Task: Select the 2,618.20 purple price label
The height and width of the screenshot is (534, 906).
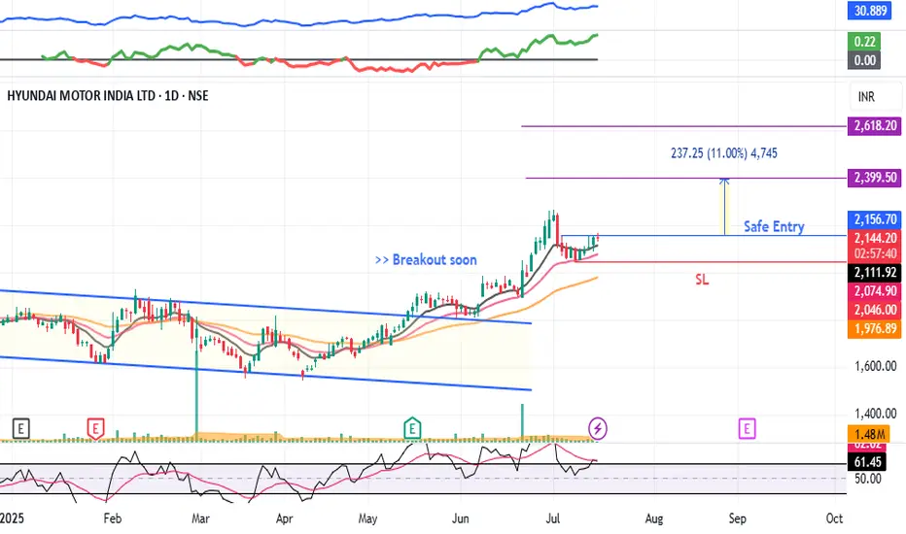Action: (x=875, y=126)
